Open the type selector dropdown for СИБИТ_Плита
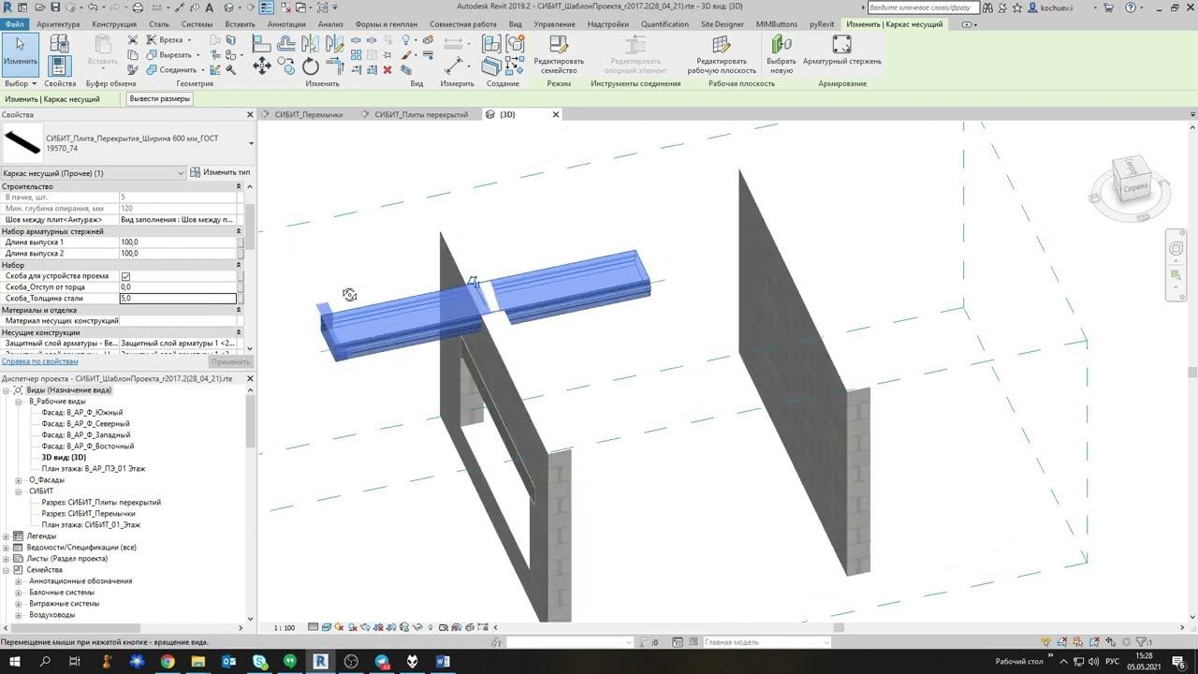Image resolution: width=1198 pixels, height=674 pixels. pyautogui.click(x=251, y=143)
